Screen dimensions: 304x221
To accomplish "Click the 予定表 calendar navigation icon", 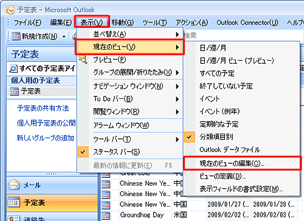I will 14,202.
